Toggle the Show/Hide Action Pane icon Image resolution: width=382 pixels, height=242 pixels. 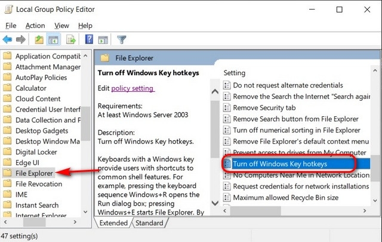coord(103,40)
